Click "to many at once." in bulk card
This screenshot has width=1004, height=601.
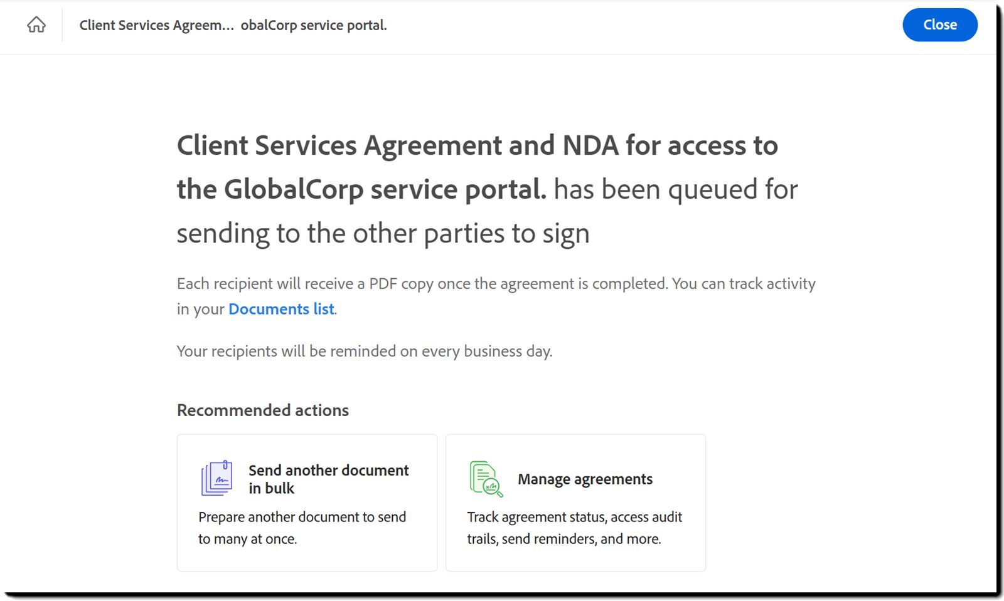coord(247,539)
